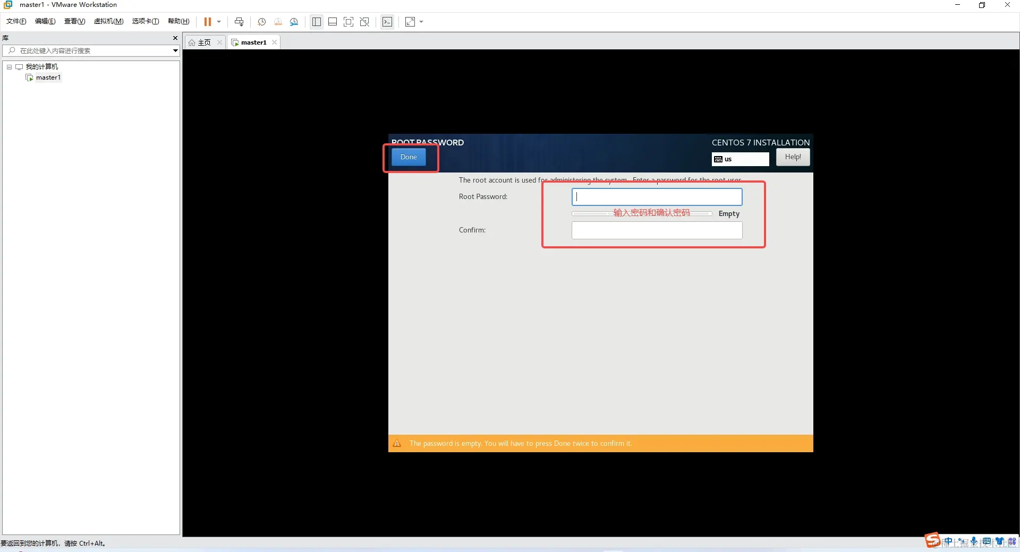This screenshot has height=552, width=1020.
Task: Click the Sogou input method S logo
Action: click(932, 540)
